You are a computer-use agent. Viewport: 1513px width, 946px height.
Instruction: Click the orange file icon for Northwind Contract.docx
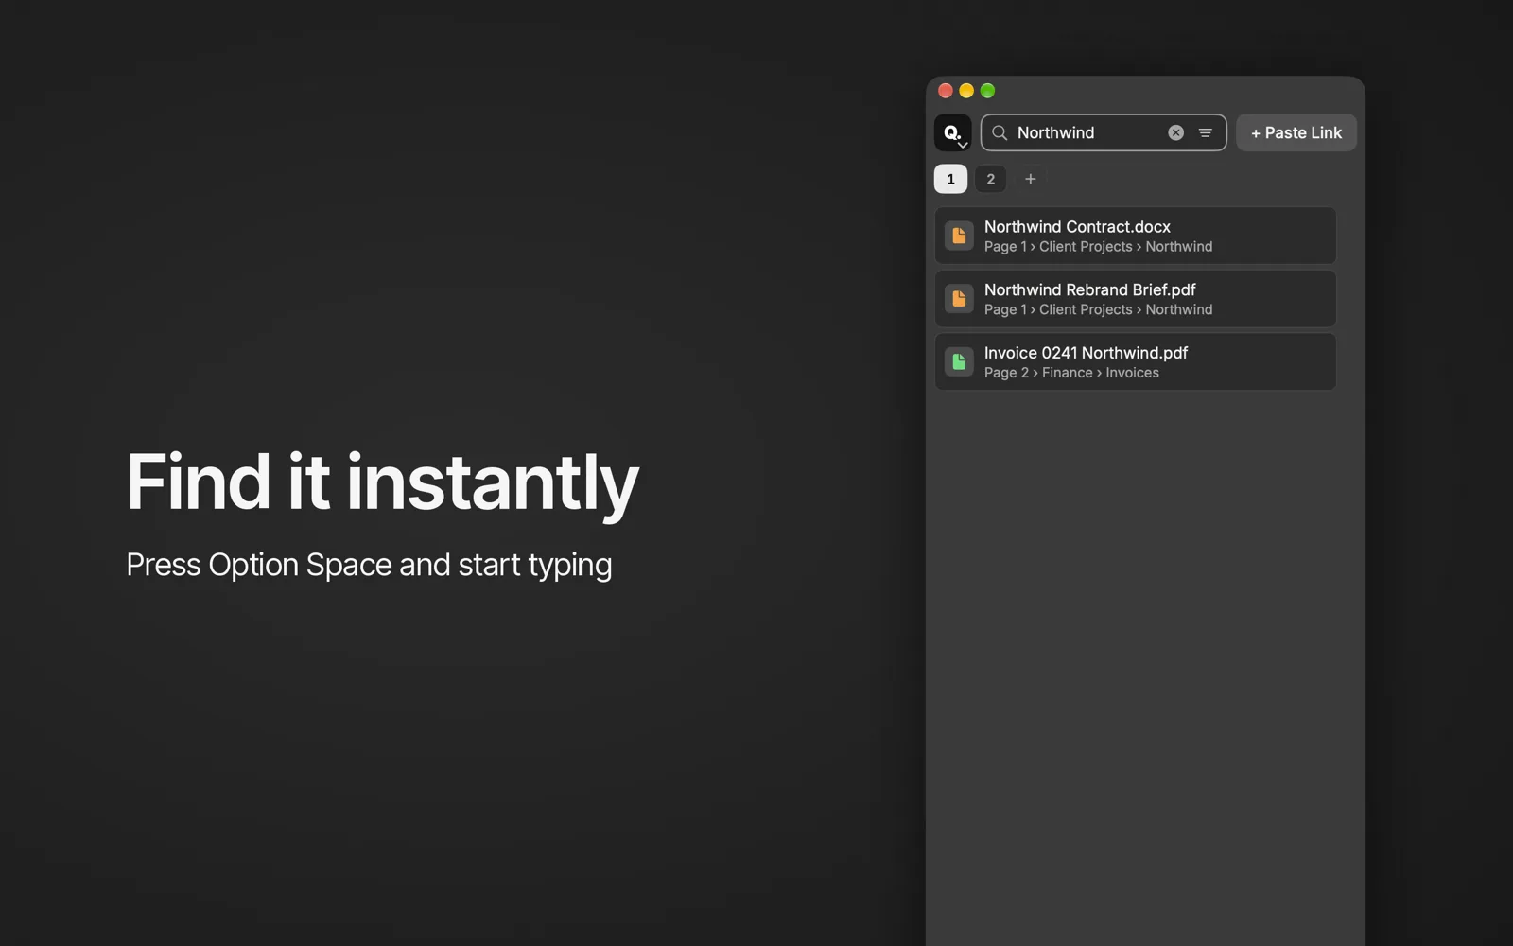[959, 236]
